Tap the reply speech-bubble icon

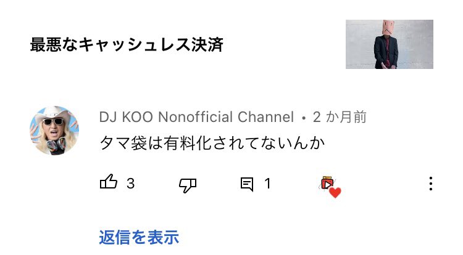(247, 184)
